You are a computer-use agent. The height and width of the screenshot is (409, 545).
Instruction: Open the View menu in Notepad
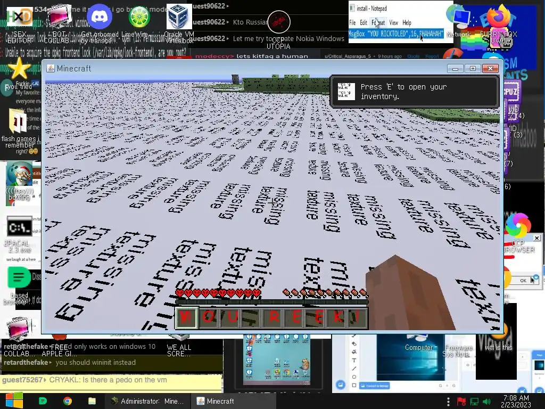(393, 22)
